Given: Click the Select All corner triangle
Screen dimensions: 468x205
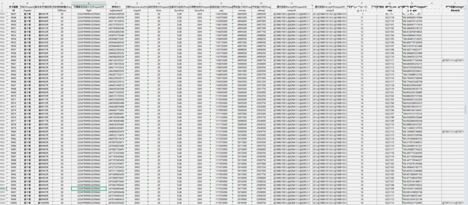Looking at the screenshot, I should click(x=2, y=2).
